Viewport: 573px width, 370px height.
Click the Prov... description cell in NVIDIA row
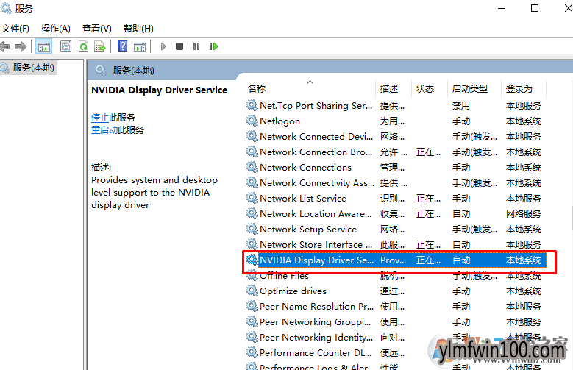(x=393, y=260)
